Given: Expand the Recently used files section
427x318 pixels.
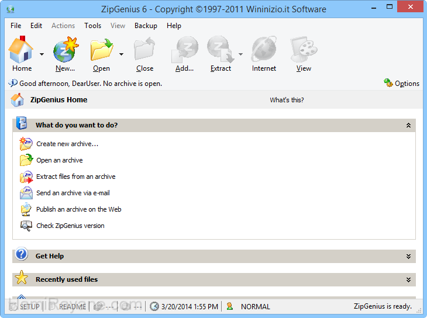Looking at the screenshot, I should [x=408, y=280].
